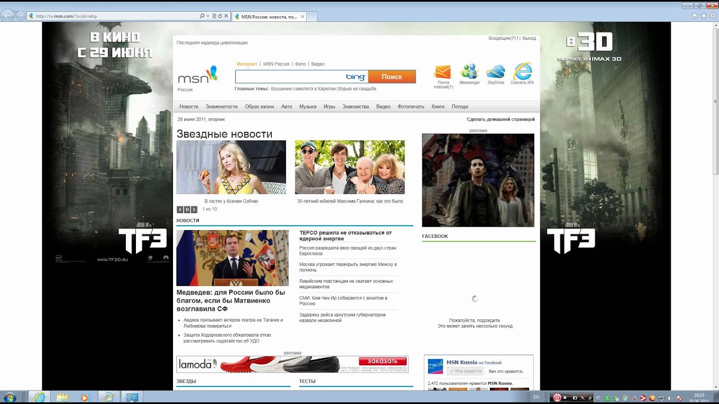Refresh the page in address bar
719x404 pixels.
[220, 16]
